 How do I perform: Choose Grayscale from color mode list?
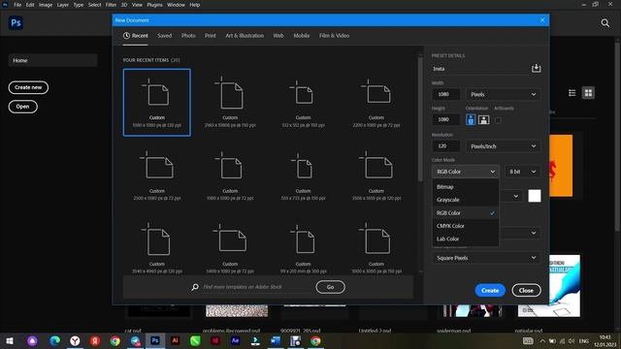[466, 200]
